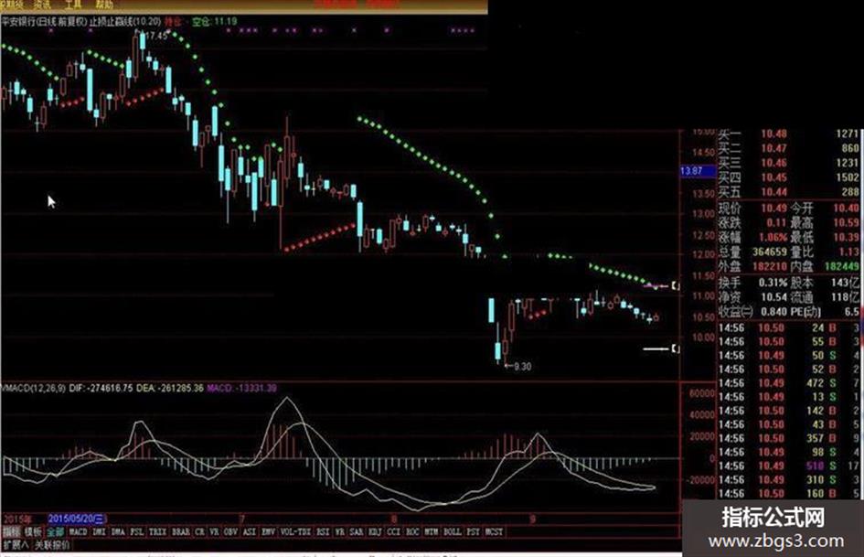
Task: Select the OBV indicator tab
Action: pos(231,532)
